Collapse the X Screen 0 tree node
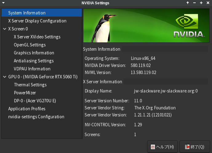This screenshot has width=212, height=153. (5, 29)
